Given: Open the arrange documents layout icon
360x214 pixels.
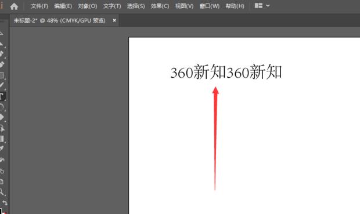Looking at the screenshot, I should [258, 6].
